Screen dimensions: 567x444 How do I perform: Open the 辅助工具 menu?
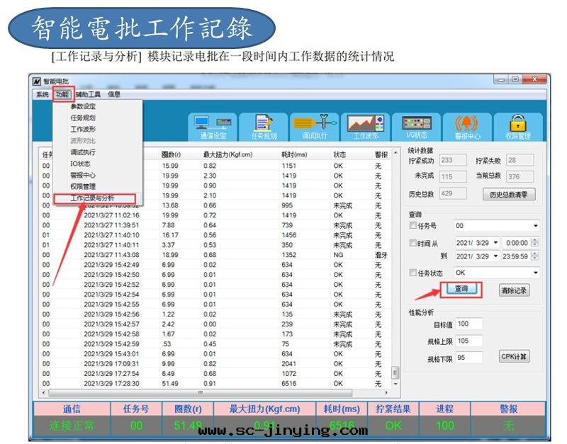[x=88, y=94]
